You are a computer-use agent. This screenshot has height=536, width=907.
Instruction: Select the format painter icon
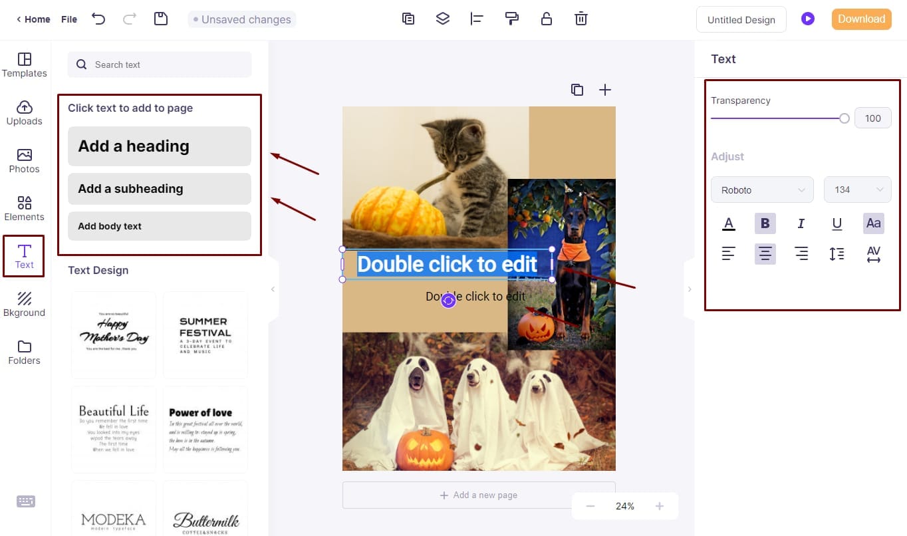click(511, 19)
